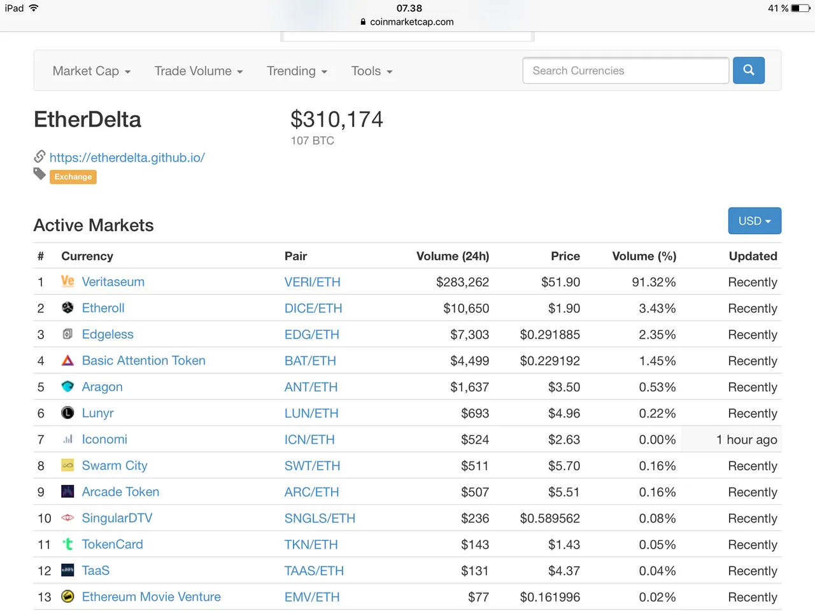Open the TokenCard currency link
Screen dimensions: 815x611
pos(113,544)
